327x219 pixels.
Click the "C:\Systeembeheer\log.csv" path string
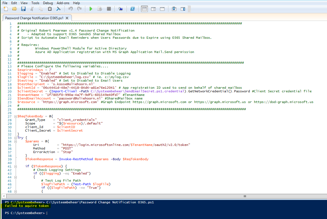point(65,77)
